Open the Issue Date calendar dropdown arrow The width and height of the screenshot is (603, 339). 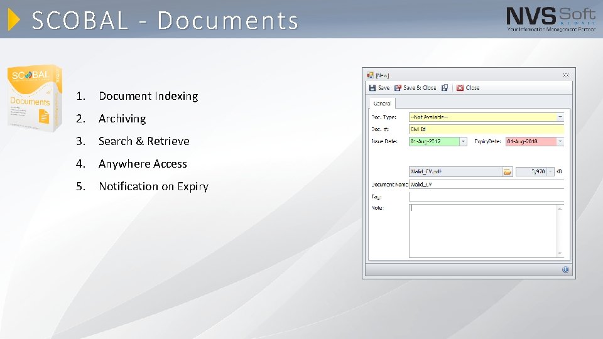[463, 141]
